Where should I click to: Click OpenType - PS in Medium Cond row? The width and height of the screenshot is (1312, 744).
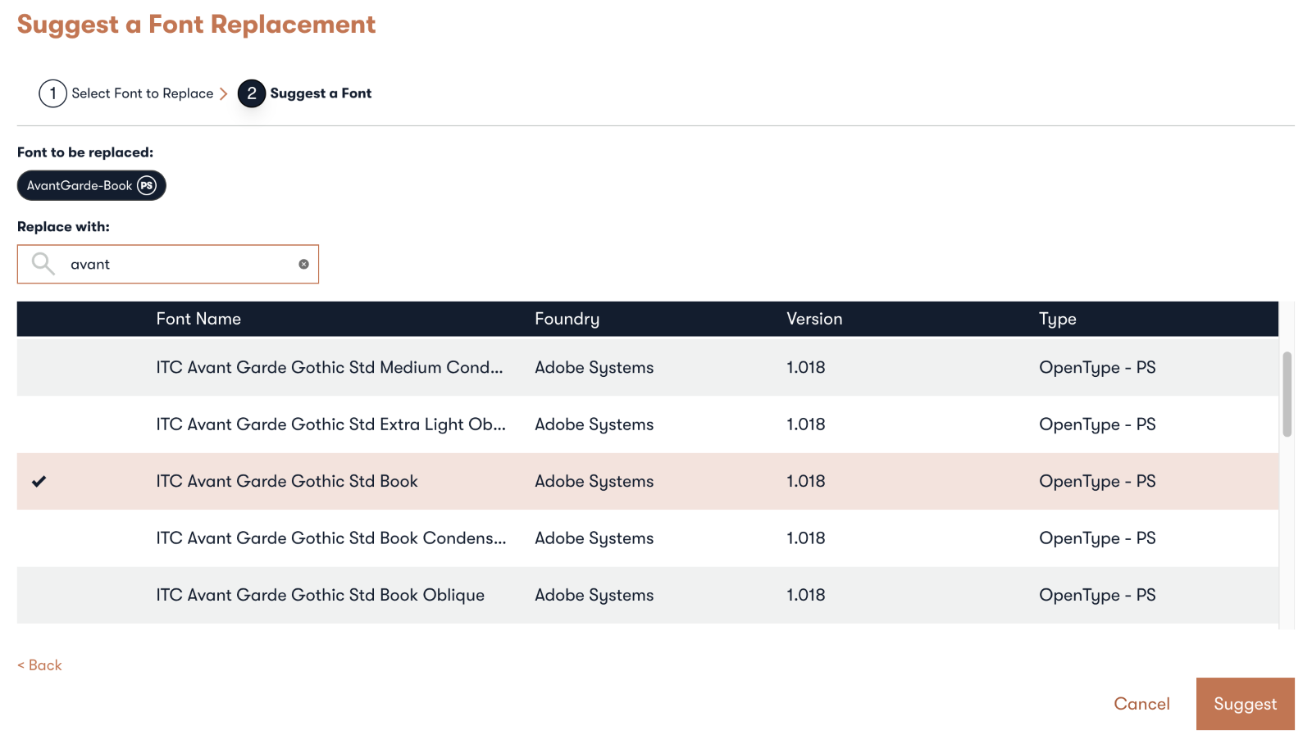point(1097,368)
